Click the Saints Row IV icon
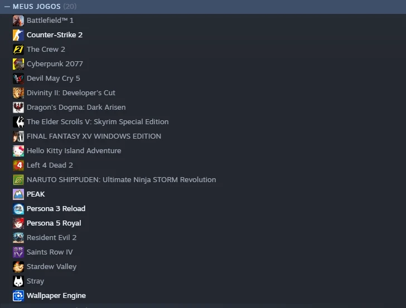Viewport: 406px width, 308px height. pyautogui.click(x=18, y=252)
